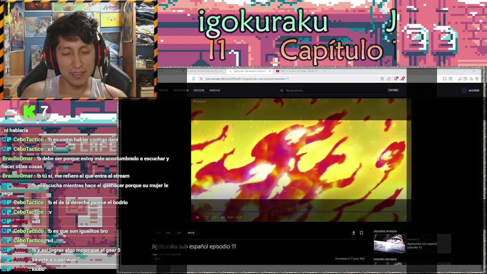
Task: Click the episode title Jigokuraku sub español episodio 11
Action: [x=194, y=247]
